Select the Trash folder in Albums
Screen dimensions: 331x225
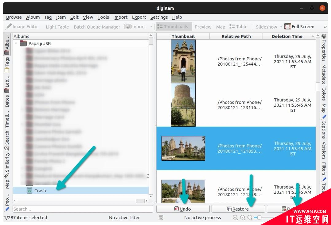tap(81, 190)
